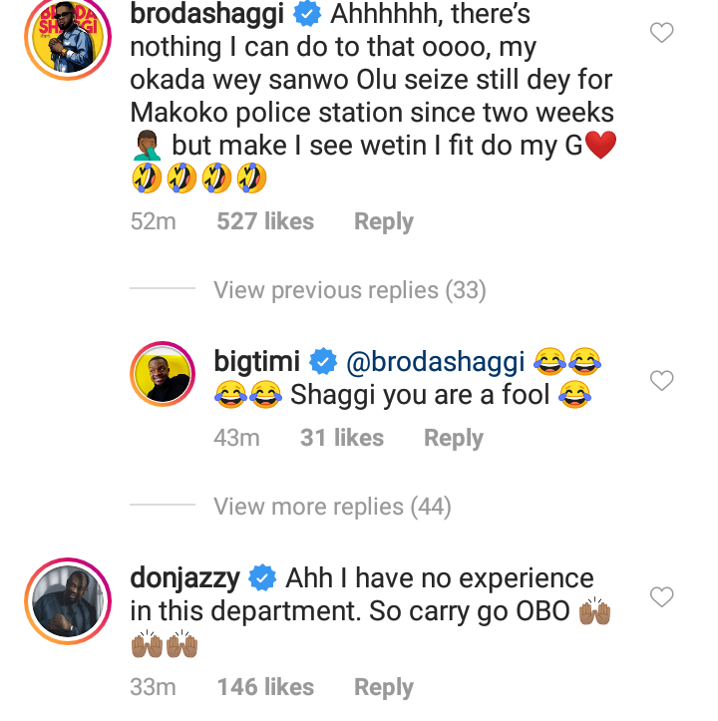Tap donjazzy's verified badge
The image size is (718, 721).
(261, 577)
